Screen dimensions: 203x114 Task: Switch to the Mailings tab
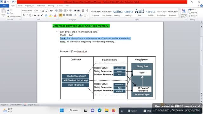[x=51, y=6]
